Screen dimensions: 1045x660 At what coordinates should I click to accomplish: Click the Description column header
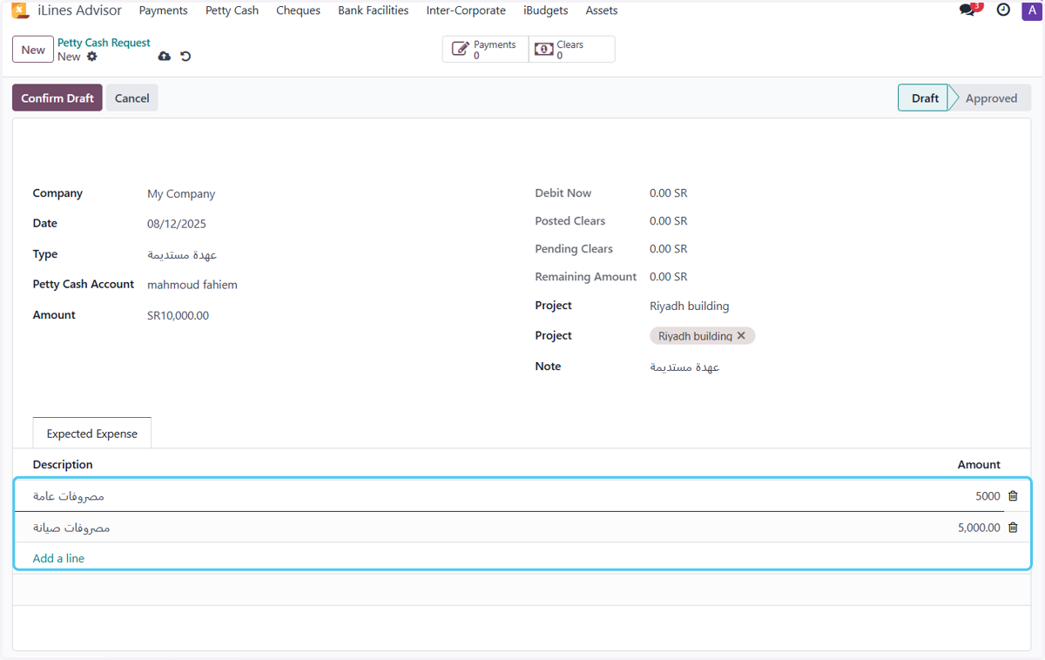pyautogui.click(x=63, y=464)
